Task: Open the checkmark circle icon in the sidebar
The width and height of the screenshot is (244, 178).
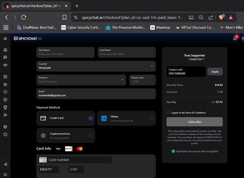Action: 5,100
